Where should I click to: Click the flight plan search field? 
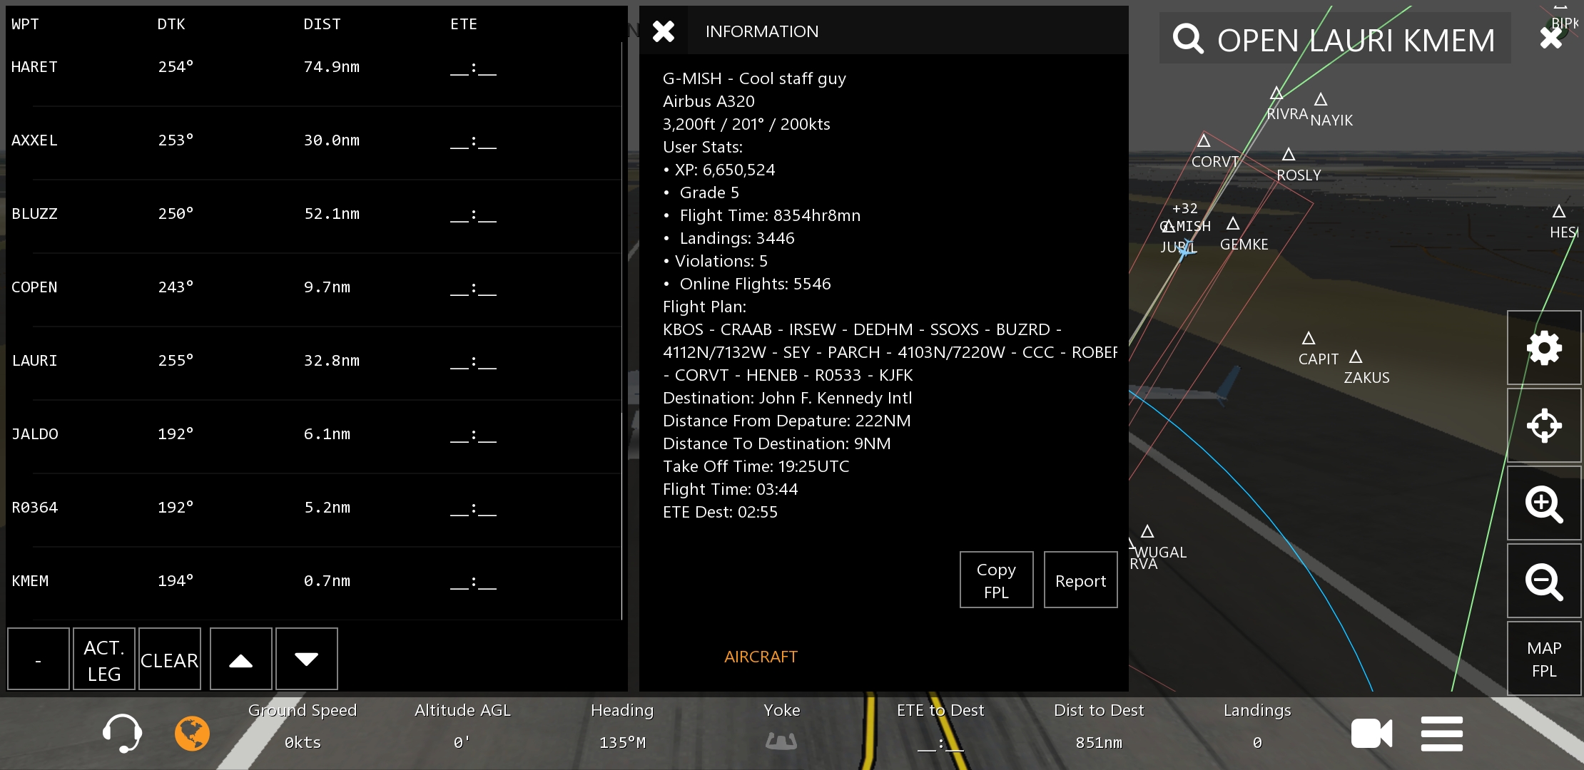1356,40
